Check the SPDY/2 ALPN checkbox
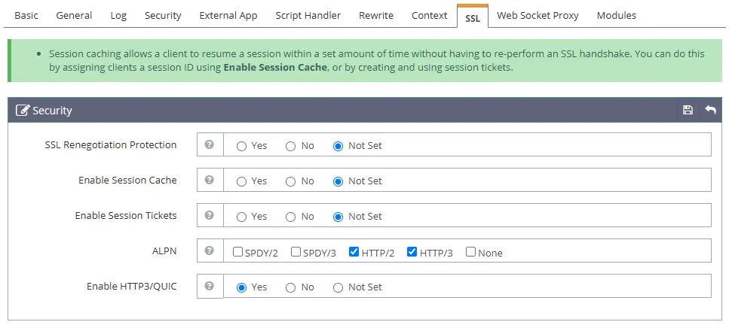Image resolution: width=729 pixels, height=331 pixels. [x=237, y=252]
